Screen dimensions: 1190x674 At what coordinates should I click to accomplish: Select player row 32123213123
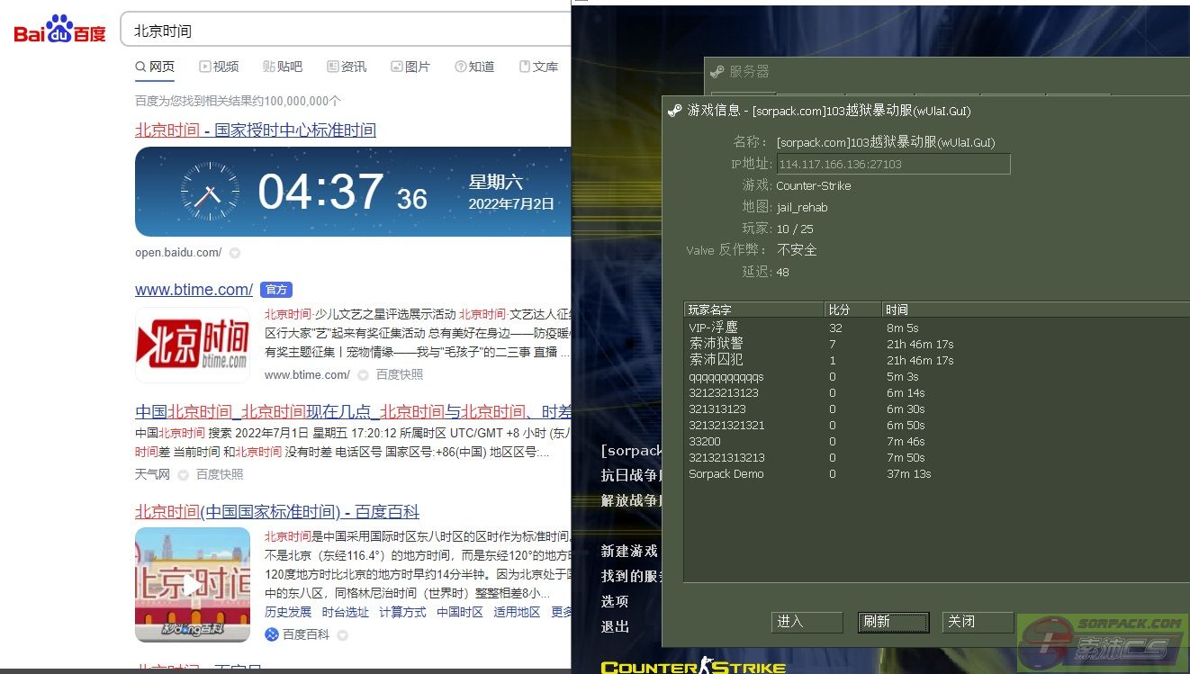[937, 393]
